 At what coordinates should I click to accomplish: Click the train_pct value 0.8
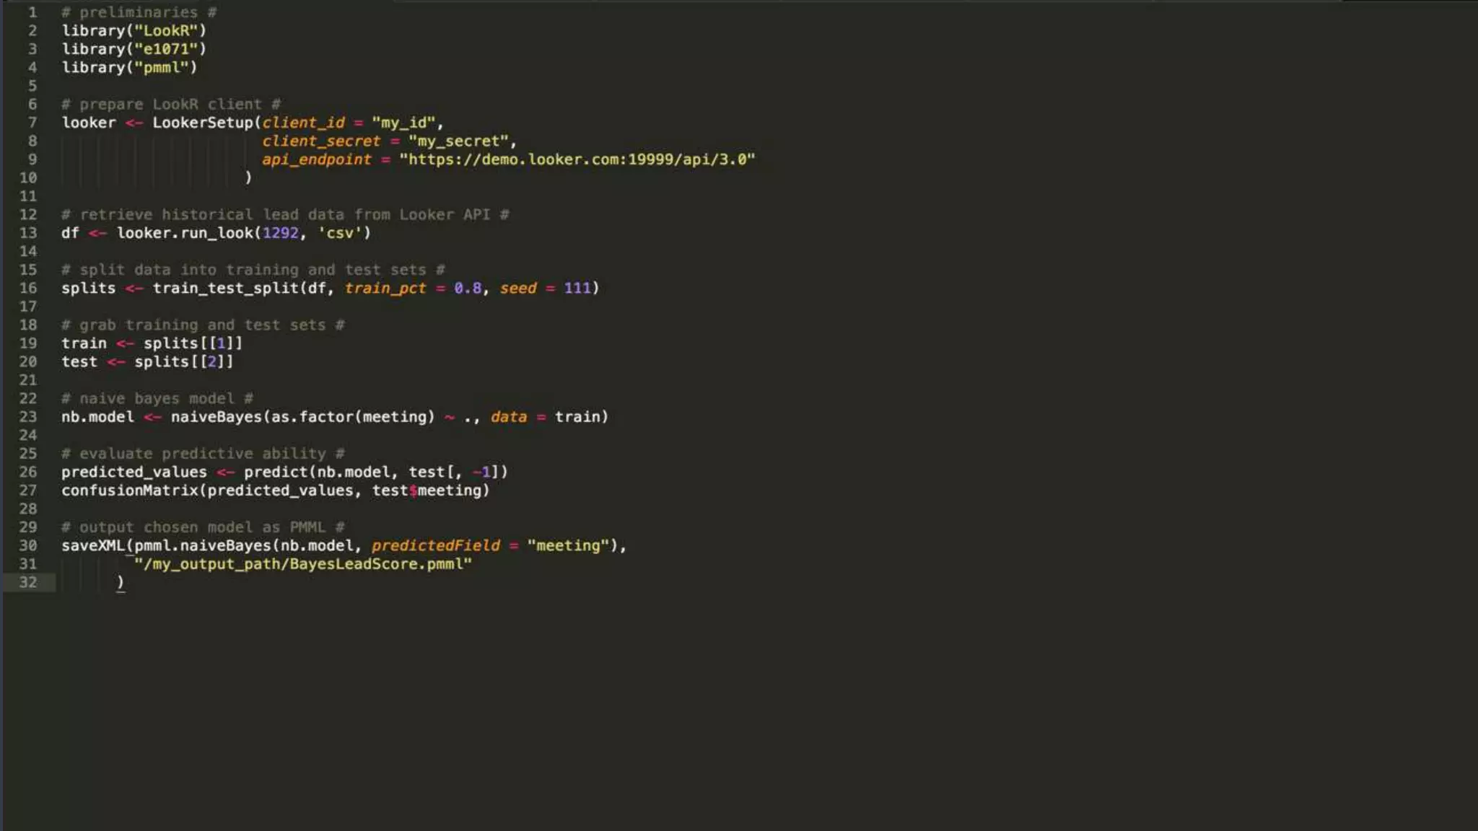pyautogui.click(x=467, y=289)
